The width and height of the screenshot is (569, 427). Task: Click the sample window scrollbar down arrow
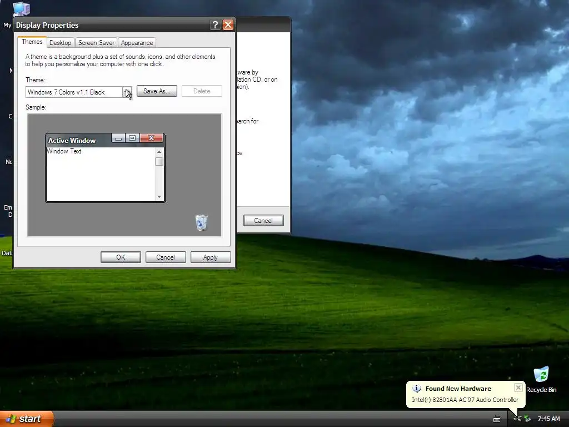[159, 197]
